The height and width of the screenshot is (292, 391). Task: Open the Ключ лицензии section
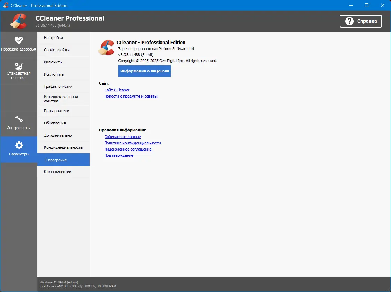click(63, 172)
